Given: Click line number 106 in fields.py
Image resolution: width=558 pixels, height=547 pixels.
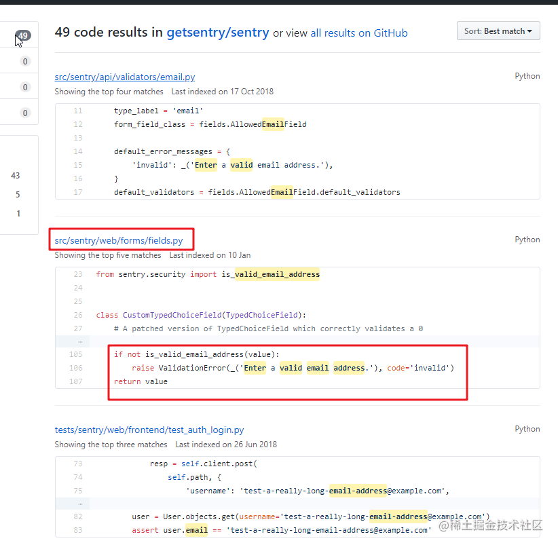Looking at the screenshot, I should tap(76, 368).
